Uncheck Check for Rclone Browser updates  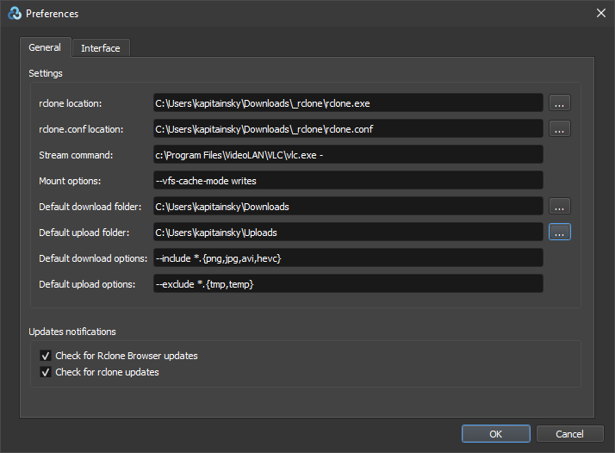46,356
